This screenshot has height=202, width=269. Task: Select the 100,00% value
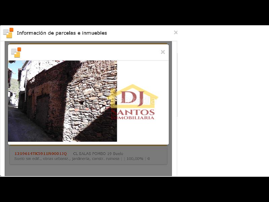[135, 159]
